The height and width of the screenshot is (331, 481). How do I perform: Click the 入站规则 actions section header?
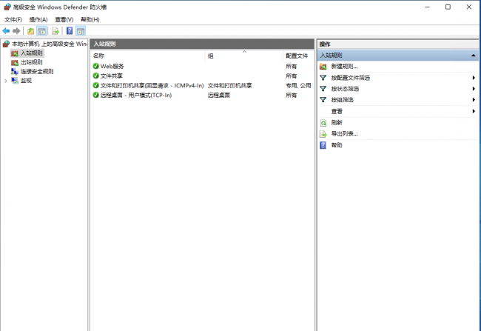tap(397, 56)
